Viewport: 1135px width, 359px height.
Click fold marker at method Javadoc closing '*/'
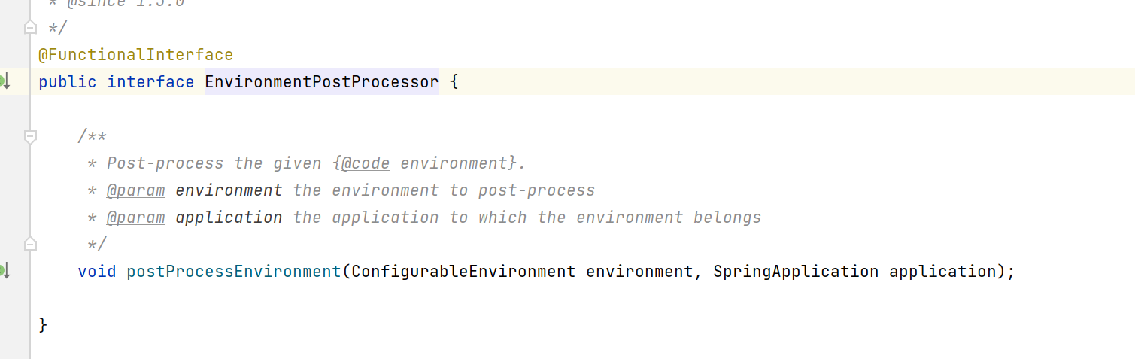click(30, 244)
